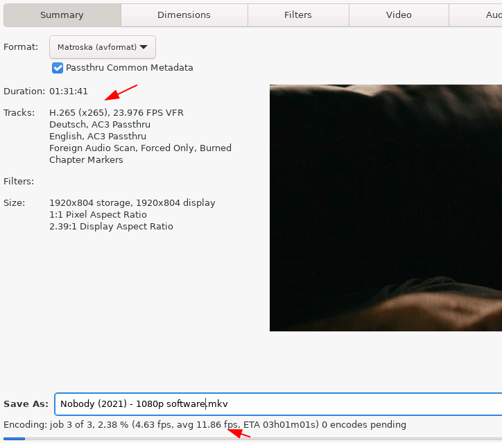Click the 2.39:1 Display Aspect Ratio text

(x=111, y=226)
